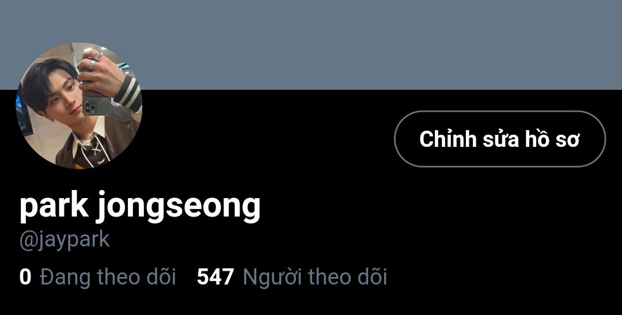Screen dimensions: 622x315
Task: Open the Người theo dõi followers list
Action: pyautogui.click(x=315, y=277)
